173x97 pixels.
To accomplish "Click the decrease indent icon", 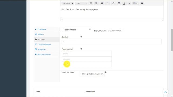I will click(91, 4).
